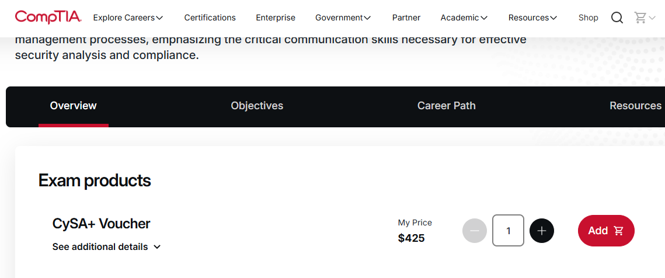Switch to the Career Path tab

(x=447, y=106)
